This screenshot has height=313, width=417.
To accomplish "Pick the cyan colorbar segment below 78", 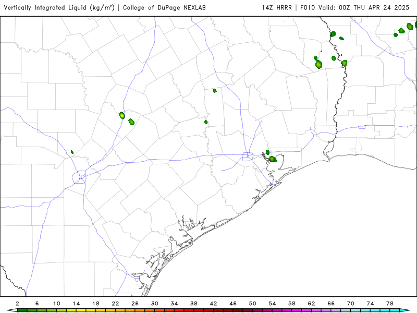I will click(395, 310).
